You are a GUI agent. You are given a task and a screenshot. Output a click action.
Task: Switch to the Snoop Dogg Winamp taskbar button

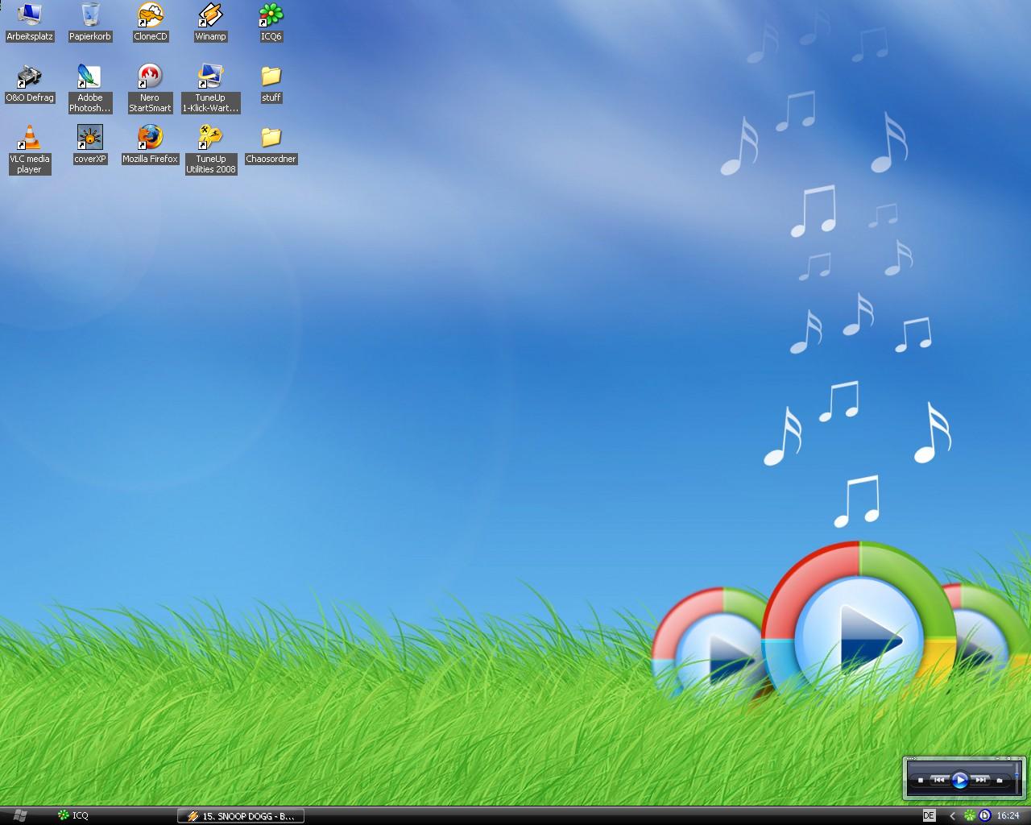click(241, 815)
